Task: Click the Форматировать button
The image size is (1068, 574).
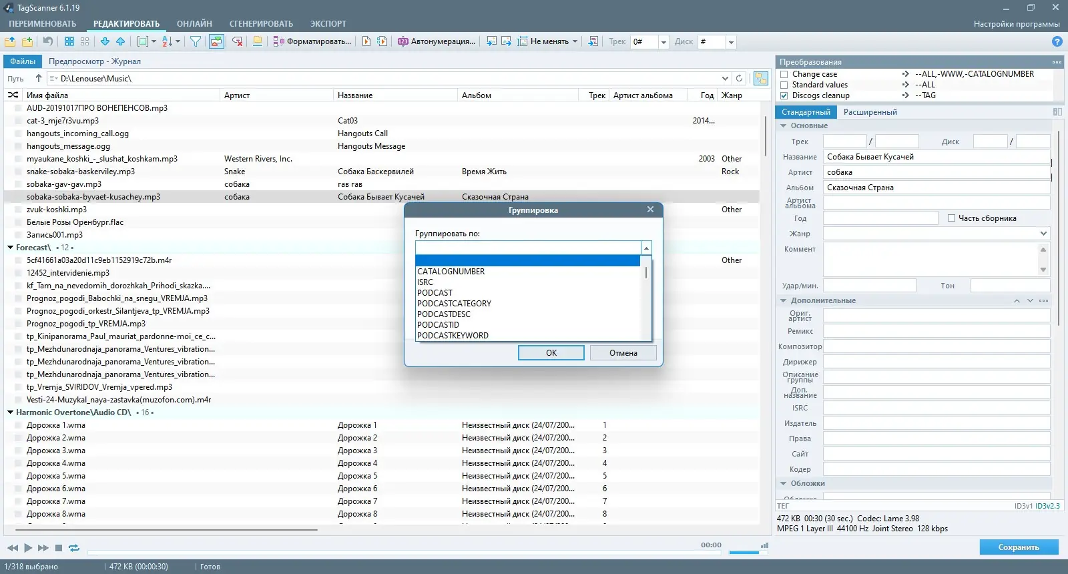Action: (312, 41)
